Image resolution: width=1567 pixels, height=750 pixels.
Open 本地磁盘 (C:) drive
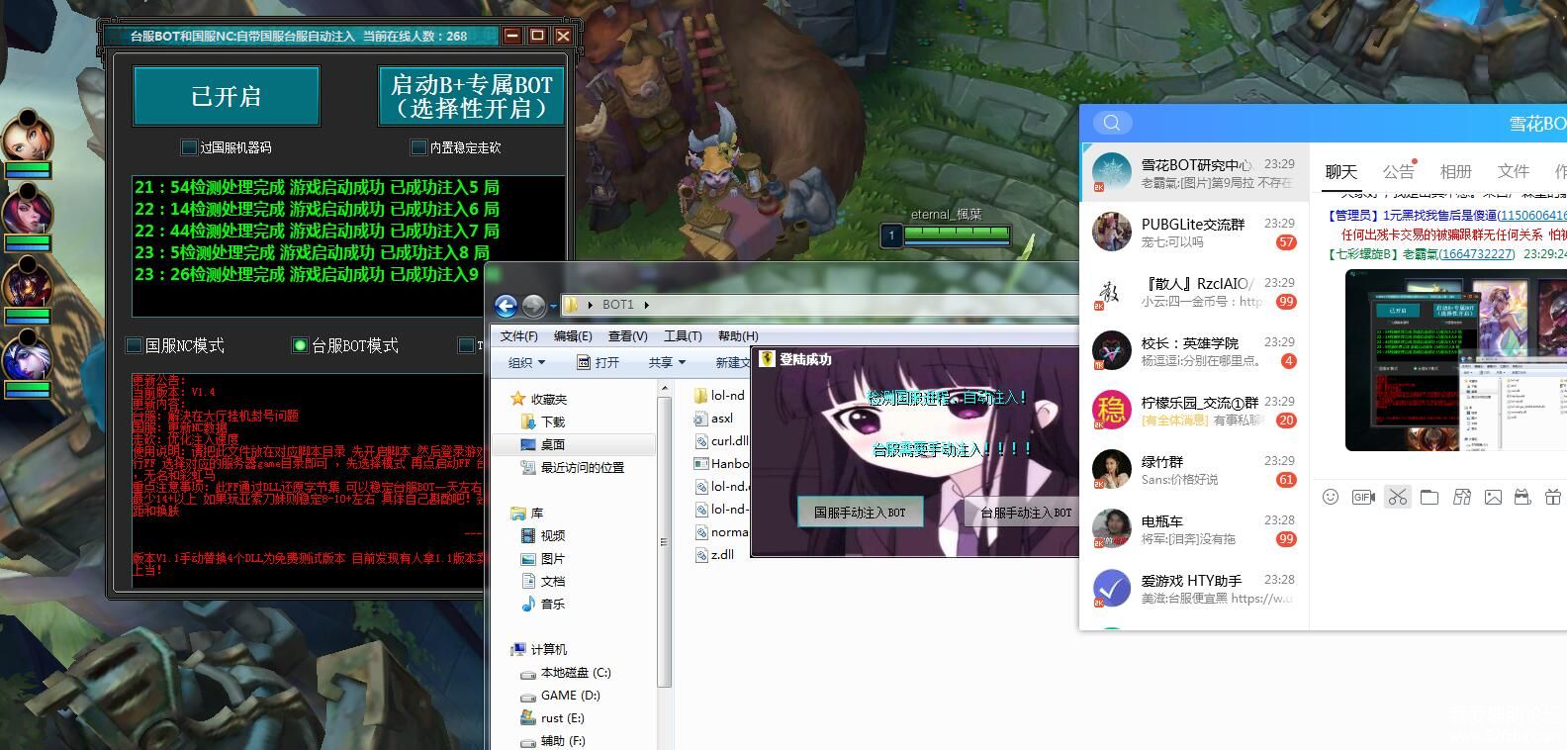pyautogui.click(x=566, y=673)
